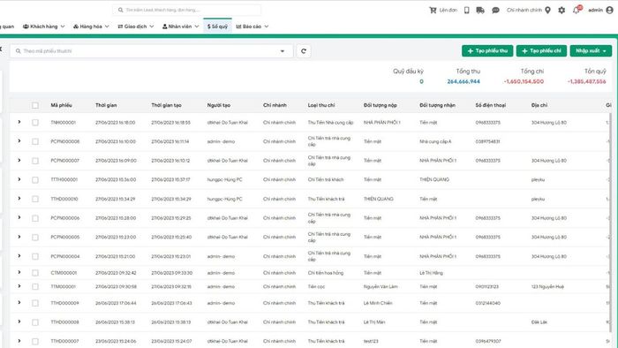
Task: Check the box for row CTM000001
Action: pyautogui.click(x=35, y=273)
